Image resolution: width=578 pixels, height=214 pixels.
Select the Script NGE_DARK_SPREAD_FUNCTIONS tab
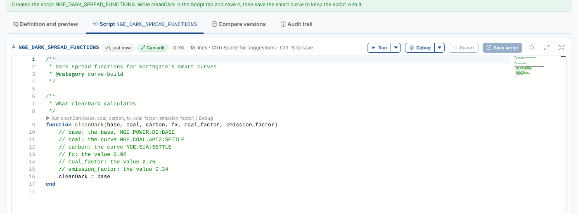145,24
